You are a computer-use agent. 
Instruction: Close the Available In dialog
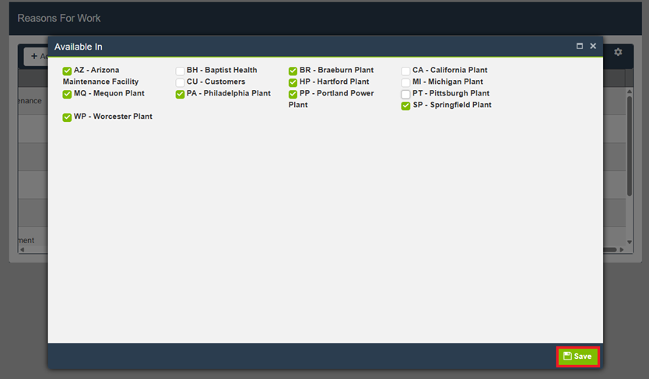[593, 47]
